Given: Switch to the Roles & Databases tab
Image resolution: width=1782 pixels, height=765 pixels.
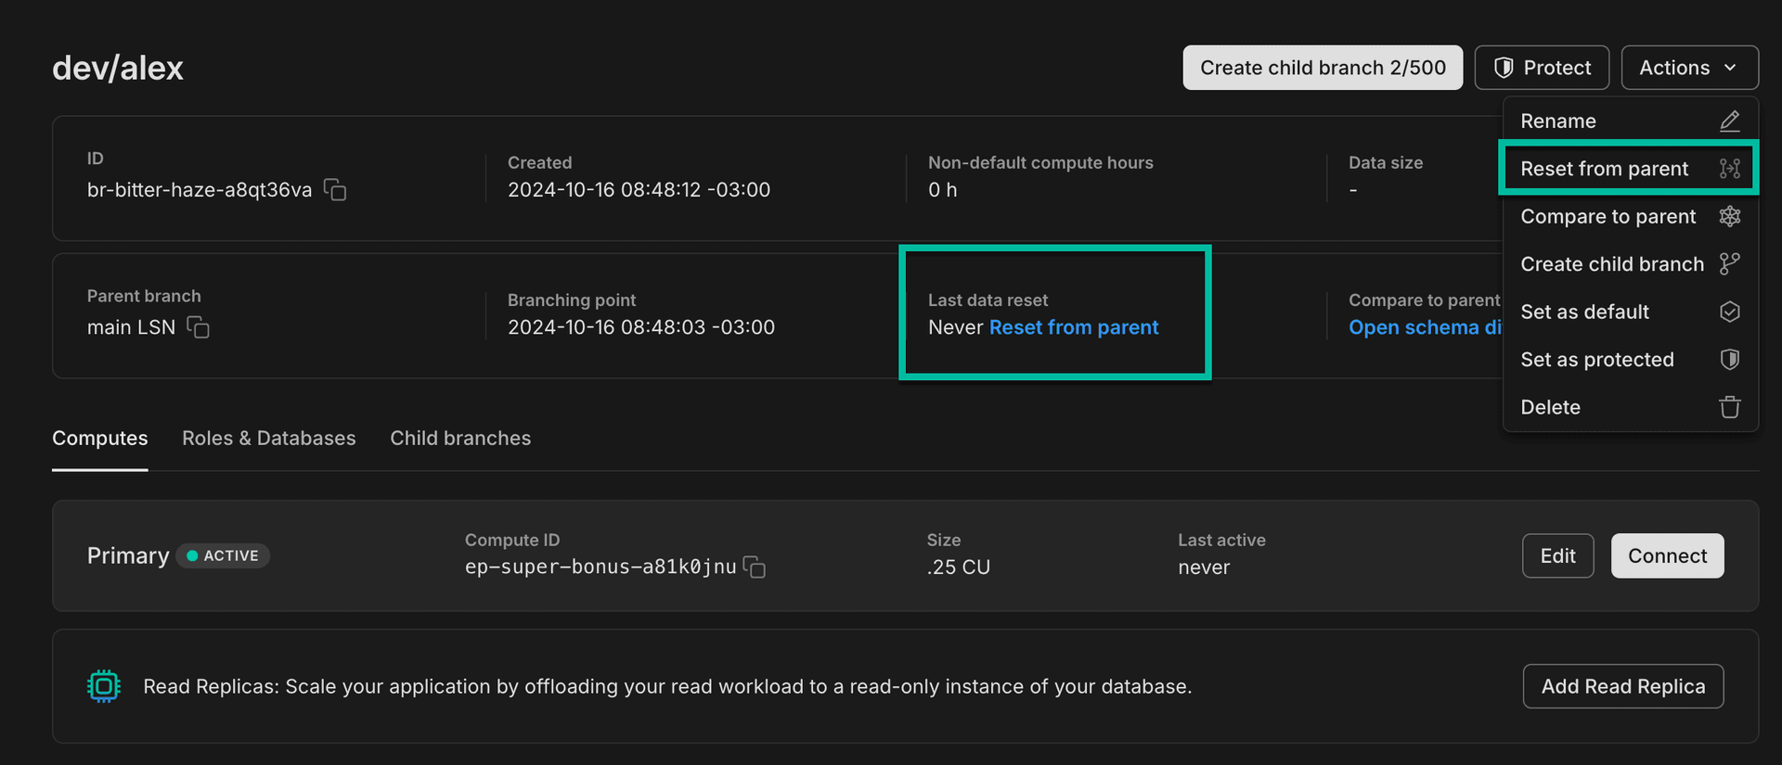Looking at the screenshot, I should pos(268,439).
